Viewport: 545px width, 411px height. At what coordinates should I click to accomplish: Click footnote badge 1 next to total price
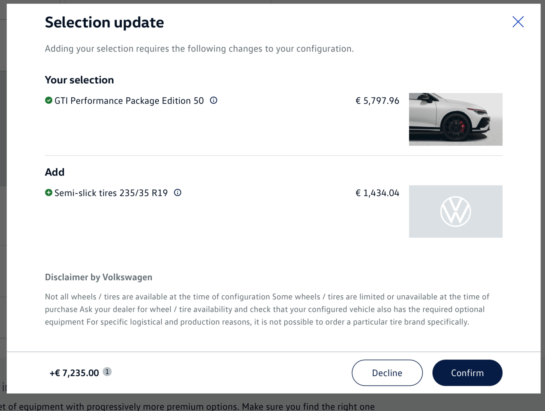click(107, 372)
